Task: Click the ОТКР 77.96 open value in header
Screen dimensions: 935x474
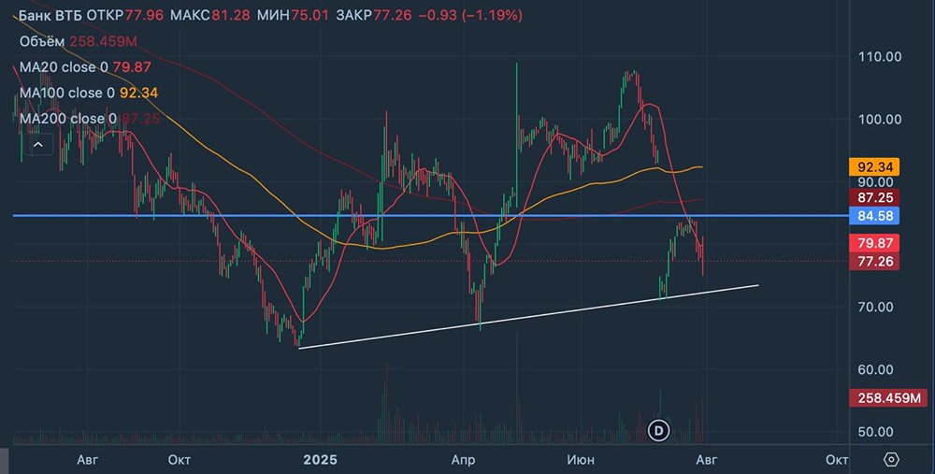Action: click(x=124, y=15)
